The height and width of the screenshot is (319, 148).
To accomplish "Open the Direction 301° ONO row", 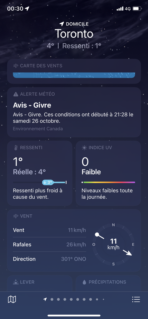I will coord(49,259).
